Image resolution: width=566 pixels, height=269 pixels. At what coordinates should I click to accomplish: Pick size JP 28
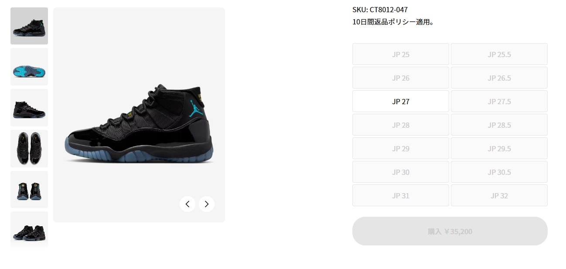pyautogui.click(x=401, y=125)
